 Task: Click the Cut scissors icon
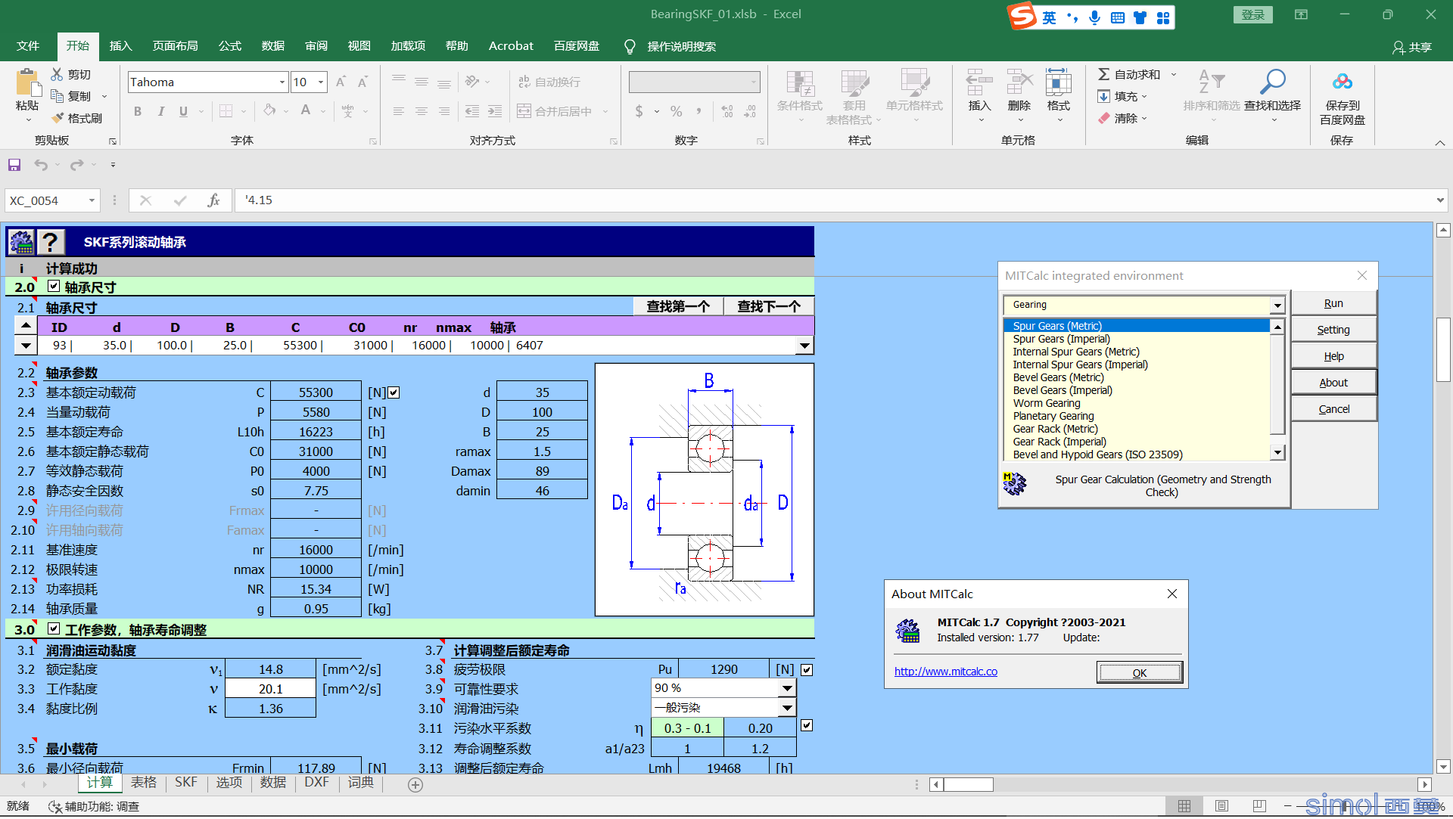click(x=57, y=75)
